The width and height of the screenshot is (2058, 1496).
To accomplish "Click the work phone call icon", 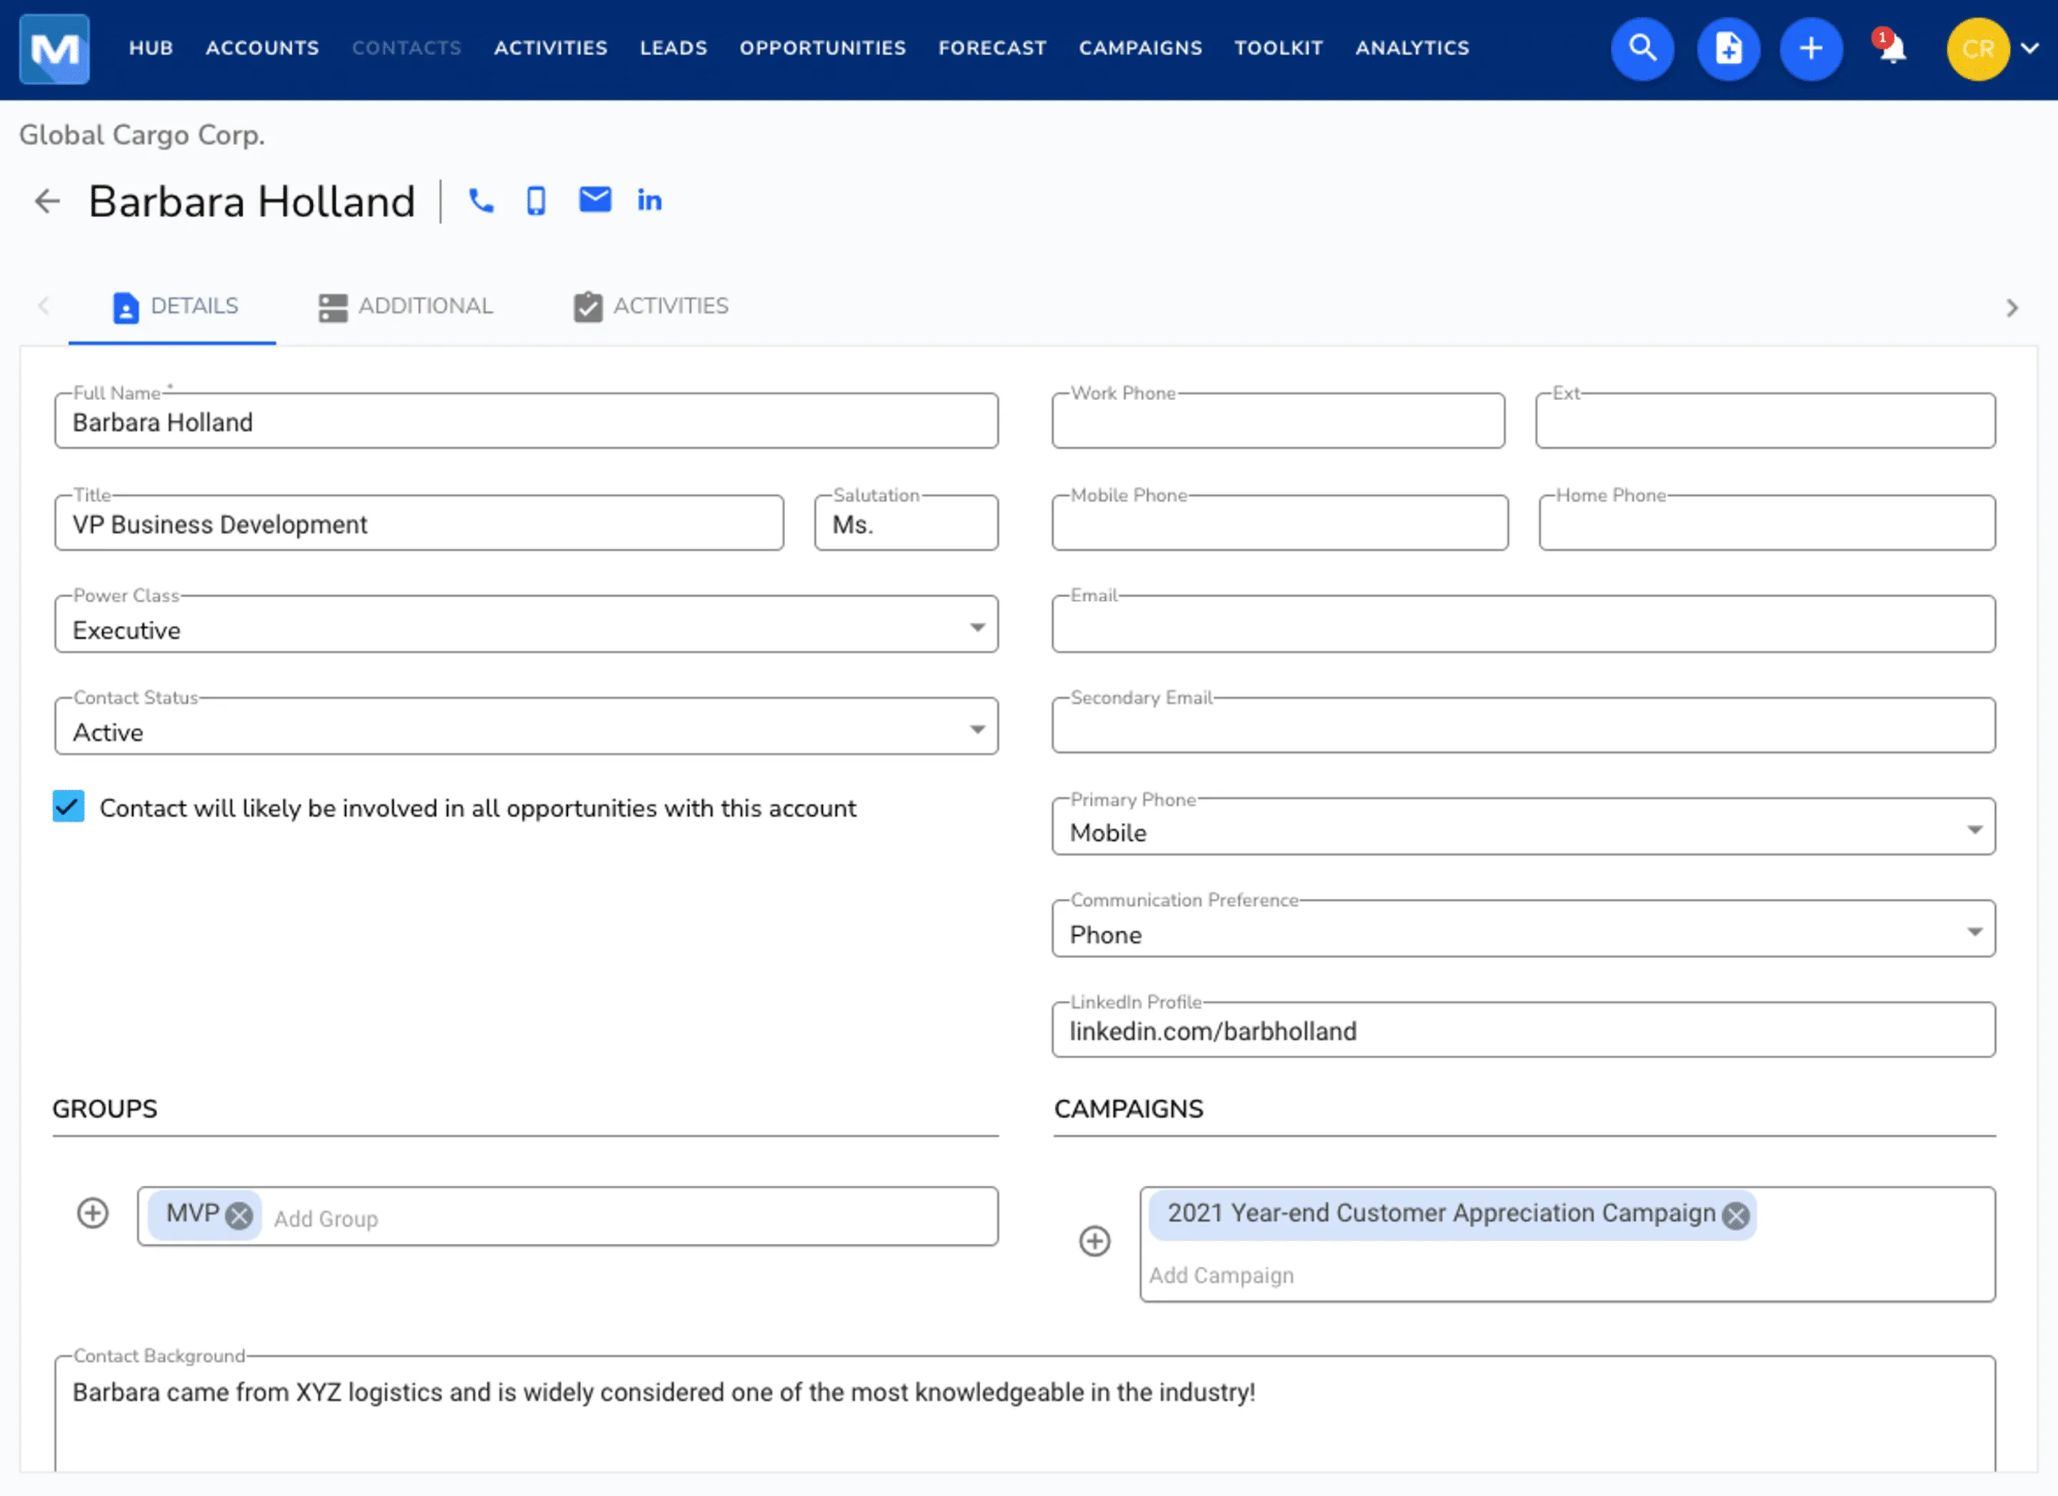I will 481,201.
